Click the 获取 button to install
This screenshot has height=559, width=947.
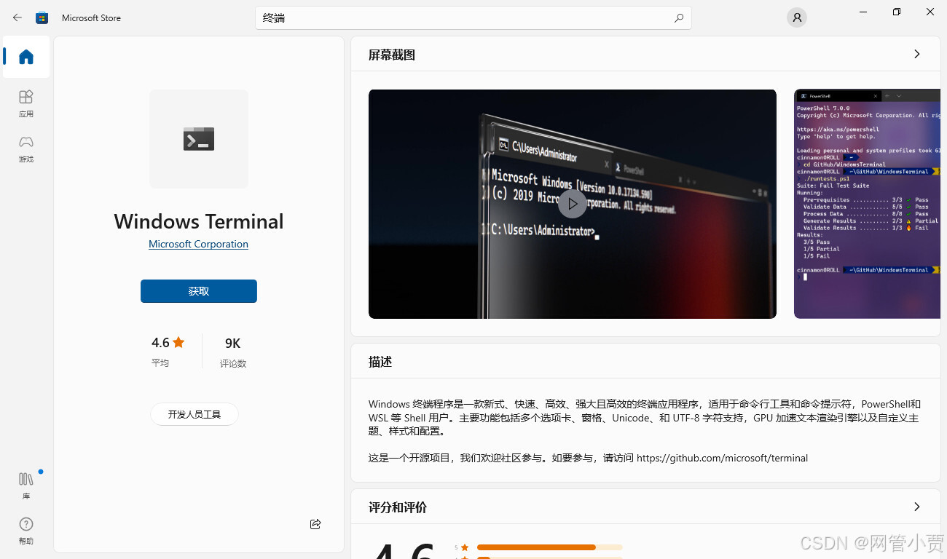tap(199, 291)
